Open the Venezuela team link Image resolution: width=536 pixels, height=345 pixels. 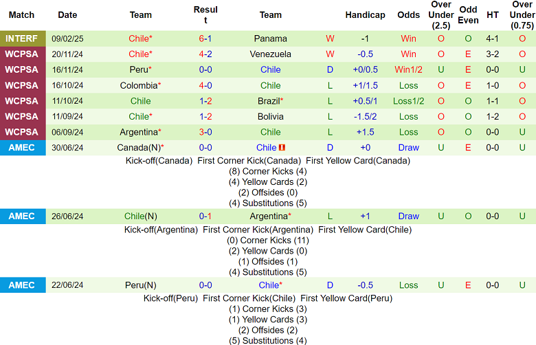click(x=270, y=54)
